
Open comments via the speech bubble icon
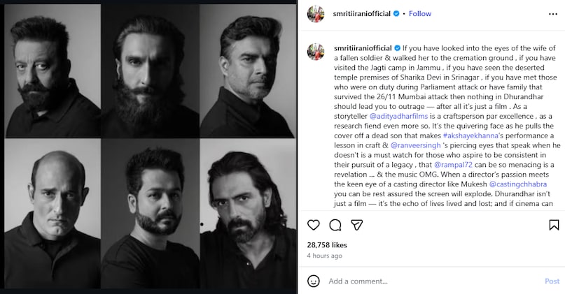(x=335, y=224)
